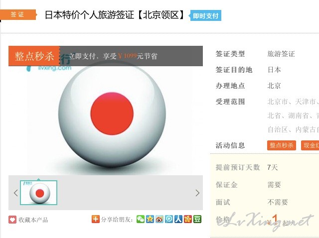Share the visa page via WeChat icon
The height and width of the screenshot is (238, 319).
141,219
